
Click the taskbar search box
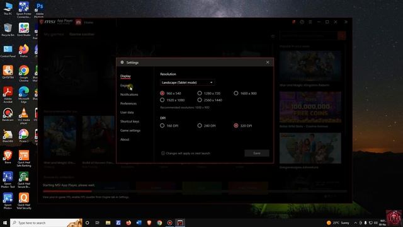(x=46, y=223)
